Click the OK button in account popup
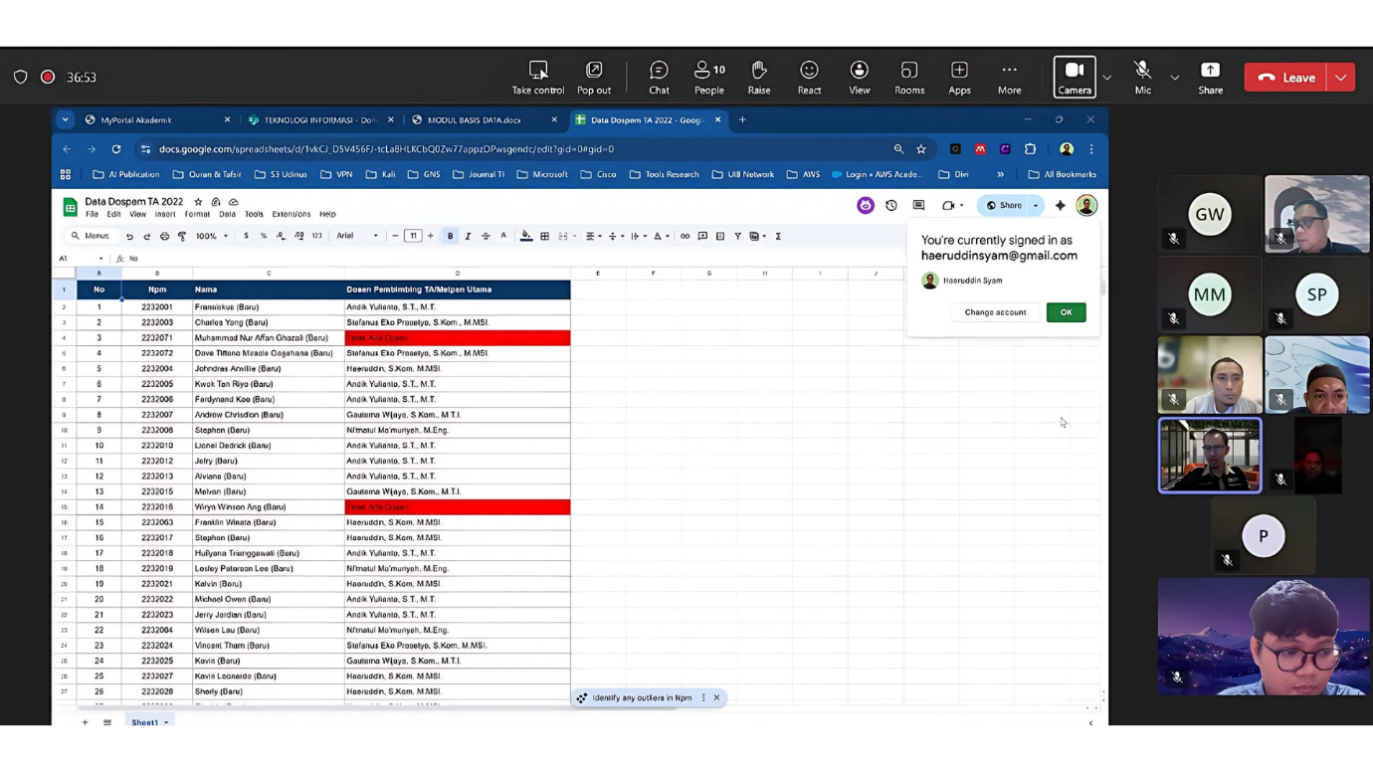The image size is (1373, 772). pos(1066,312)
